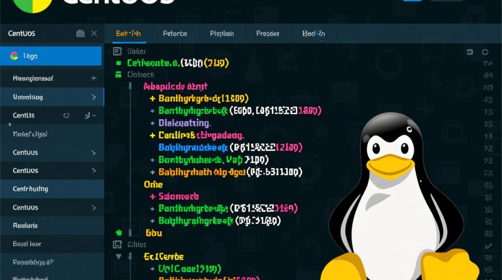Viewport: 502px width, 280px height.
Task: Click the colorful icon beside 1ago
Action: [x=14, y=56]
